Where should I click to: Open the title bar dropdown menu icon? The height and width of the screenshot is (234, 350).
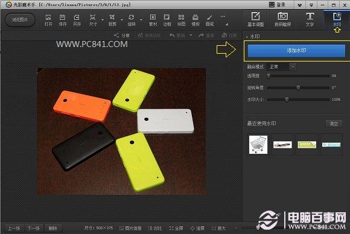311,5
